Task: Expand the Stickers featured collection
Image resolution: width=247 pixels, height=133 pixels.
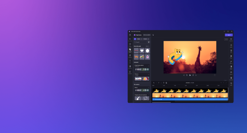Action: 148,74
